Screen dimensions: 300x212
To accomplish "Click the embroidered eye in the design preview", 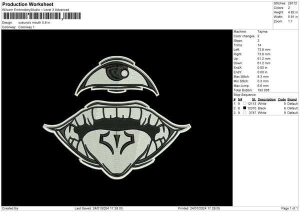I will 116,76.
